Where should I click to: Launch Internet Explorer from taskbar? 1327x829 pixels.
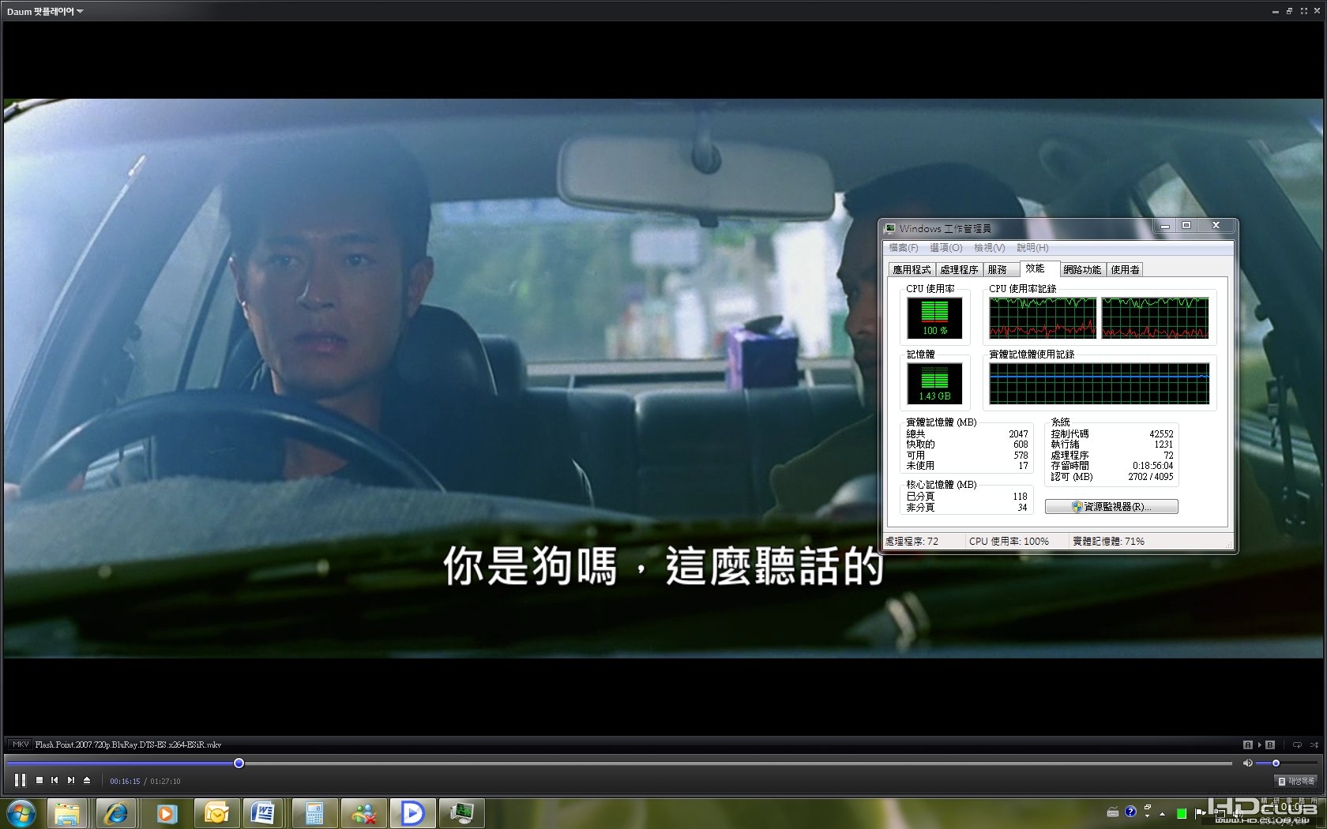pyautogui.click(x=116, y=813)
